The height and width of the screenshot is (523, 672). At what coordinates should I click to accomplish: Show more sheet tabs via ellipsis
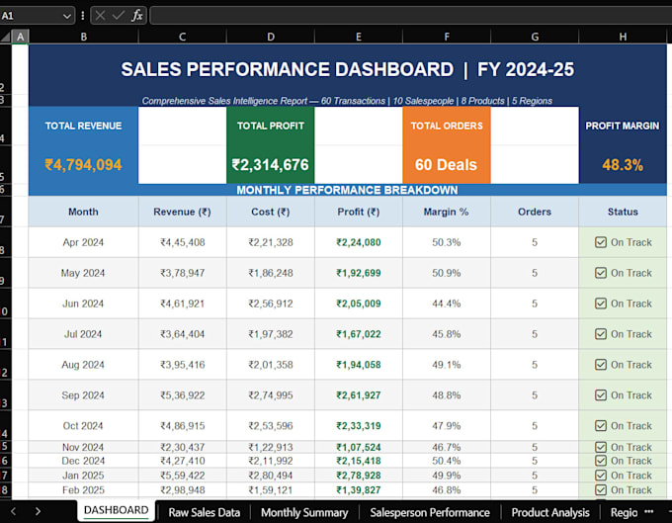(649, 511)
